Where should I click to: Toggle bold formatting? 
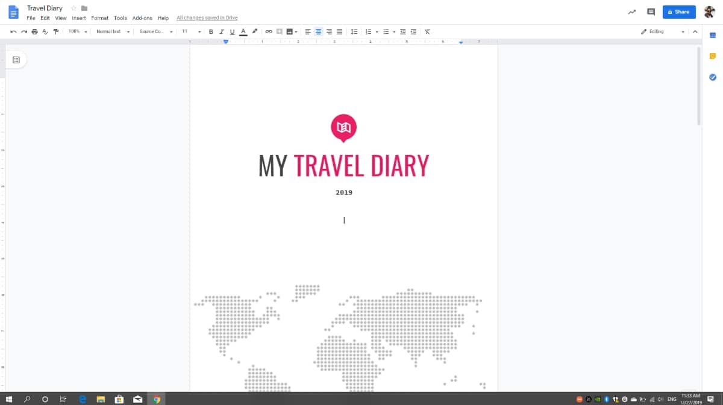210,31
